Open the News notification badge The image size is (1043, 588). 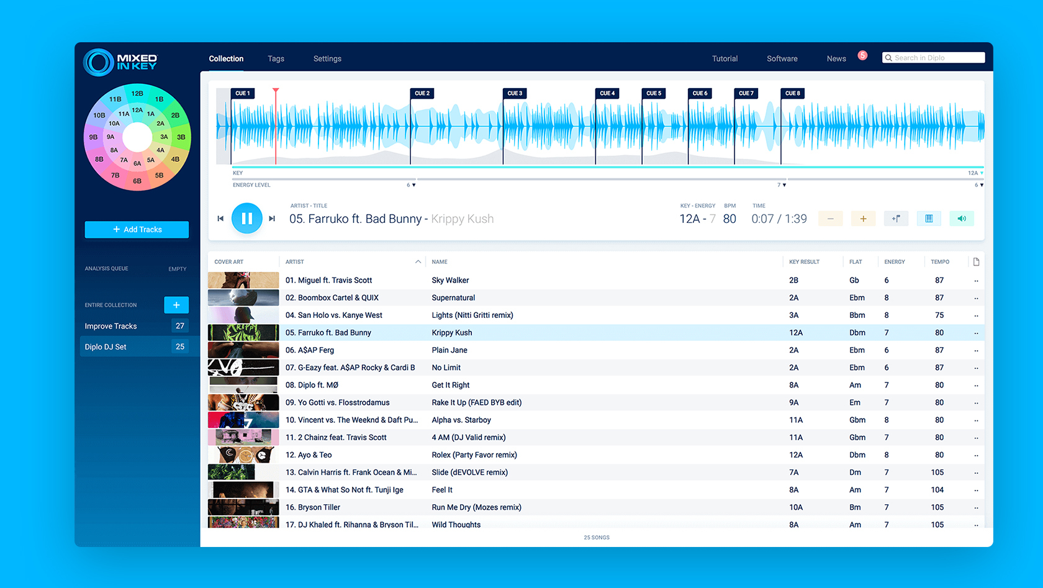click(862, 55)
